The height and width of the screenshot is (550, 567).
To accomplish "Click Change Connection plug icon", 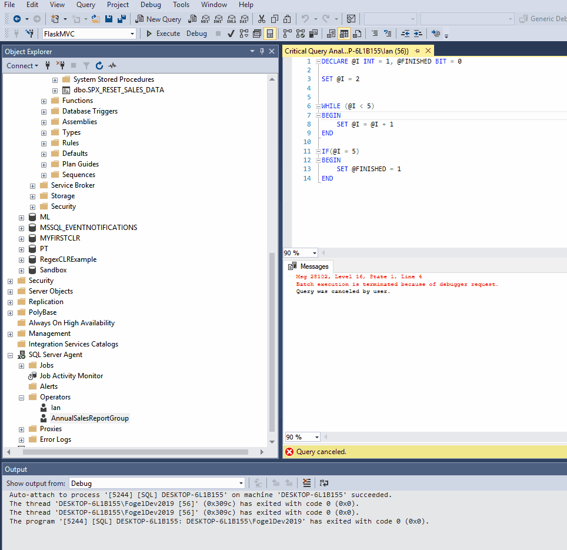I will (29, 34).
